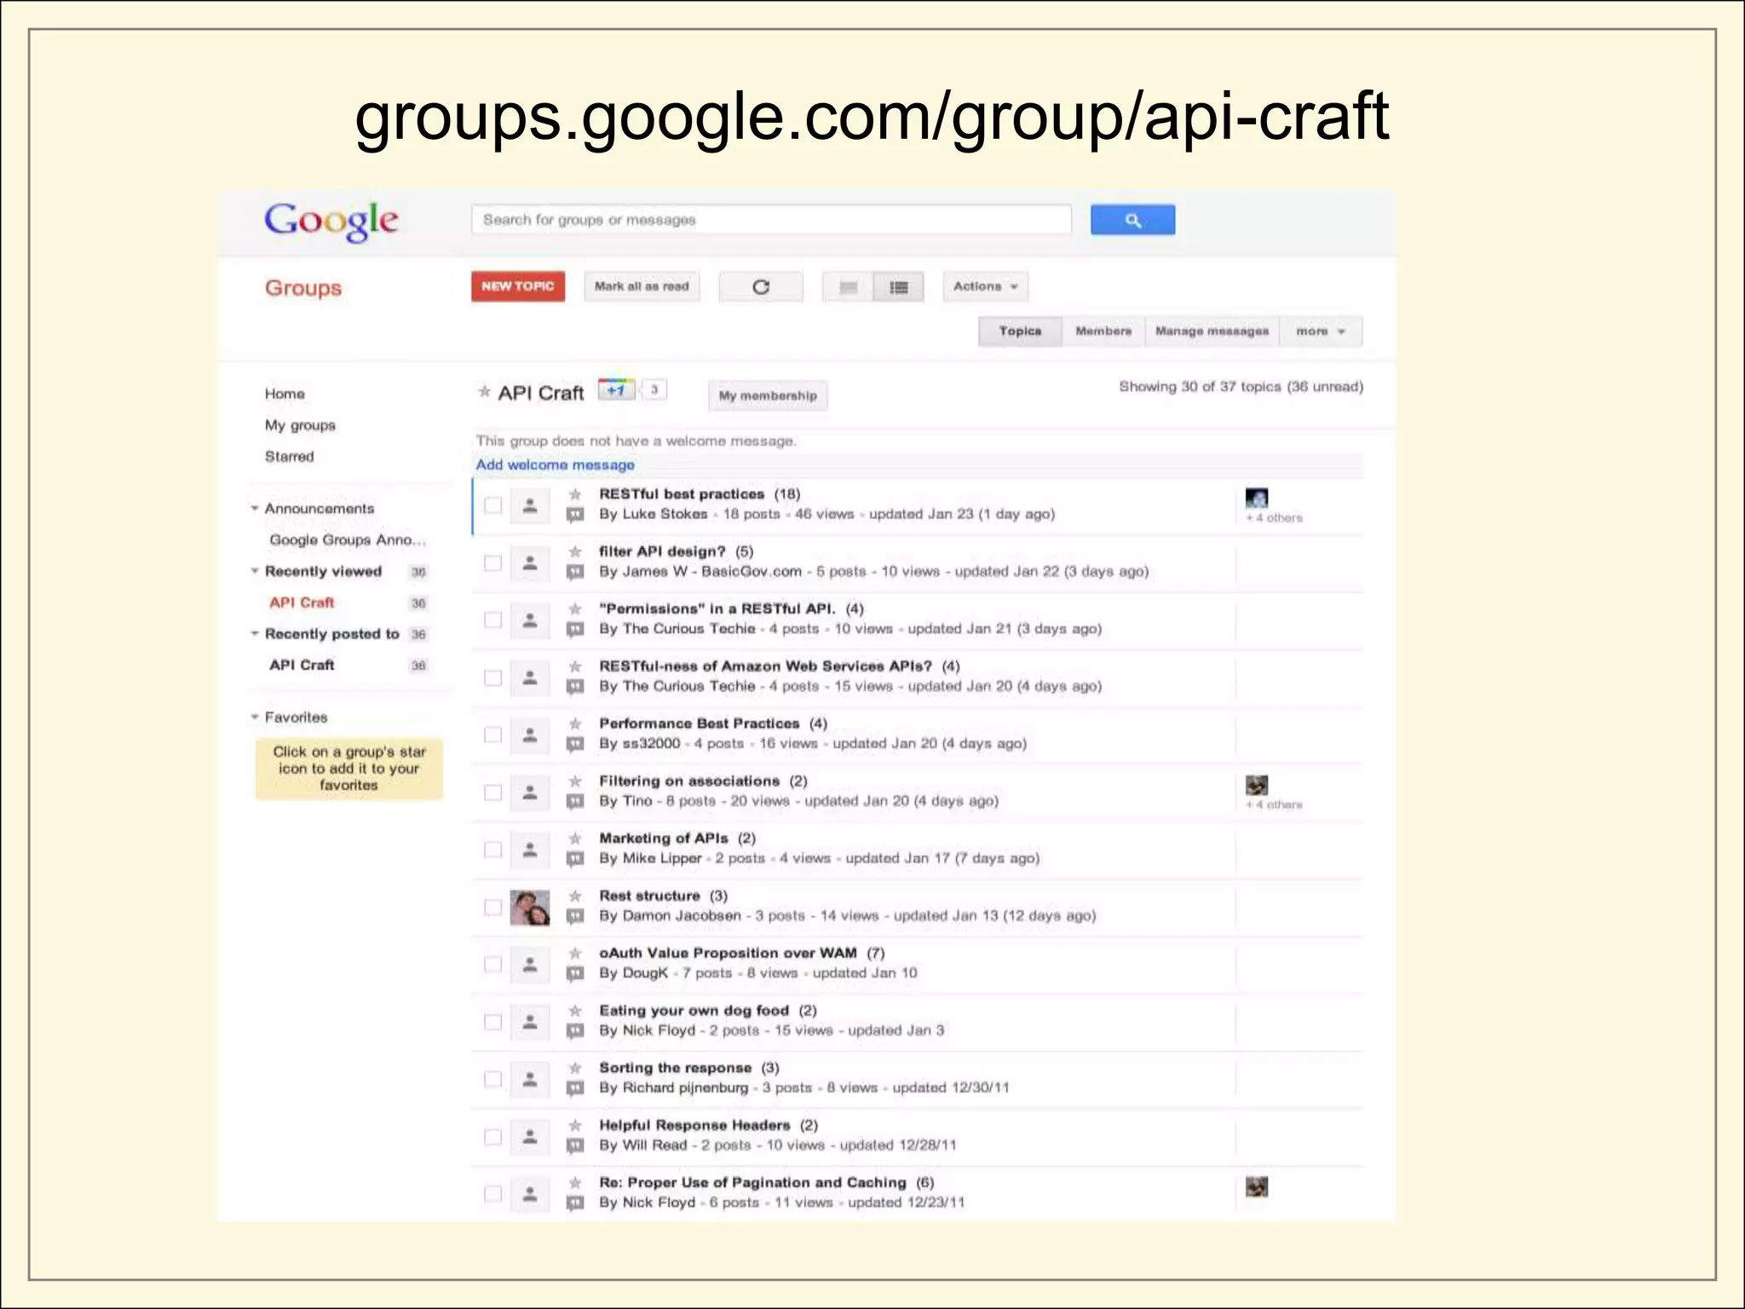Tick the Performance Best Practices checkbox
This screenshot has width=1745, height=1309.
click(x=492, y=735)
